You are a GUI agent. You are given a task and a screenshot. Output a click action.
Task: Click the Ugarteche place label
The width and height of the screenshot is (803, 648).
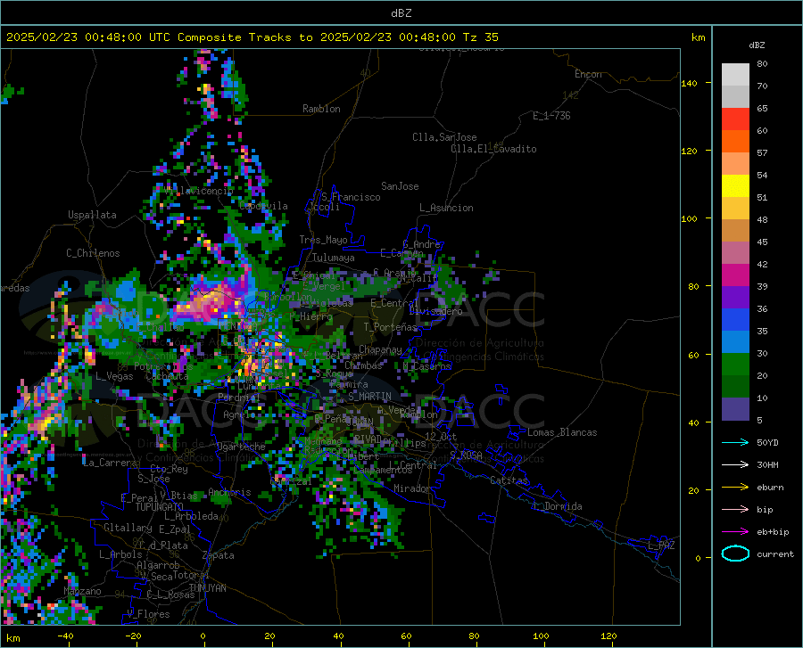tap(241, 447)
